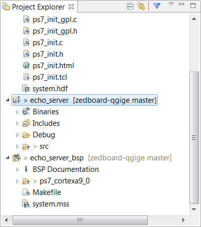This screenshot has width=201, height=227.
Task: Click the src folder icon
Action: click(x=26, y=146)
